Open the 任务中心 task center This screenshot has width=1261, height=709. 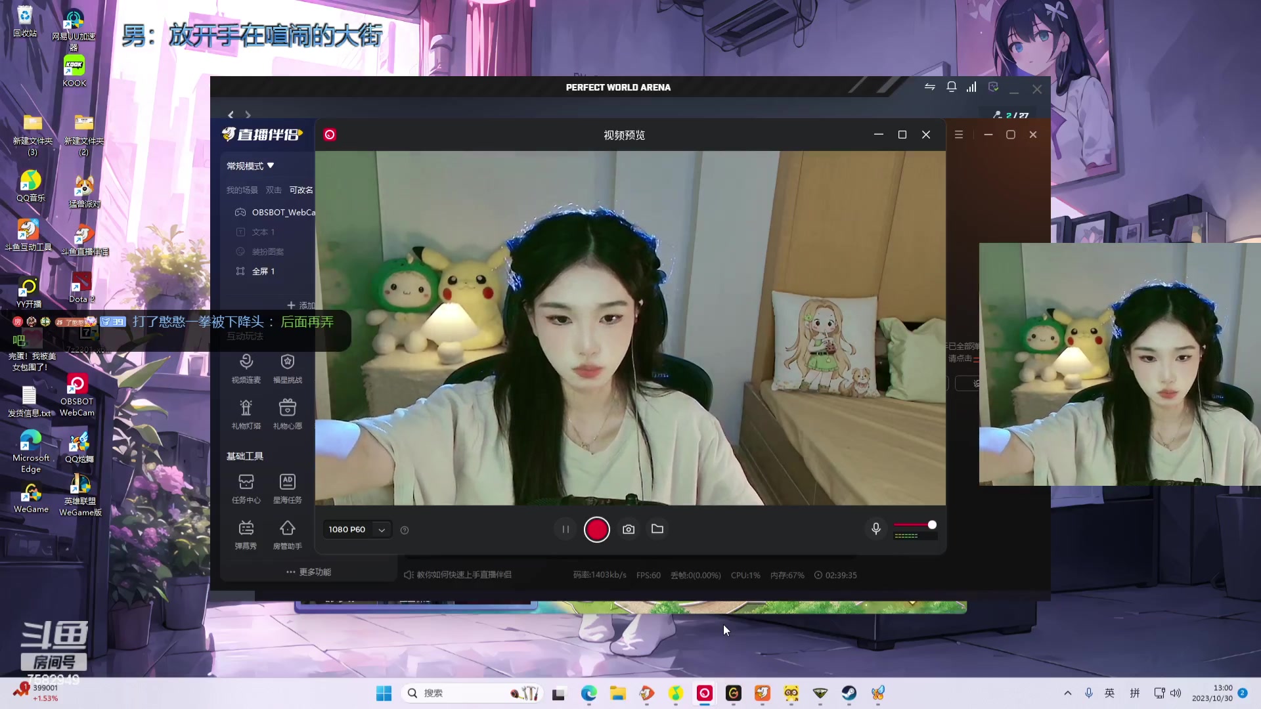[x=246, y=488]
